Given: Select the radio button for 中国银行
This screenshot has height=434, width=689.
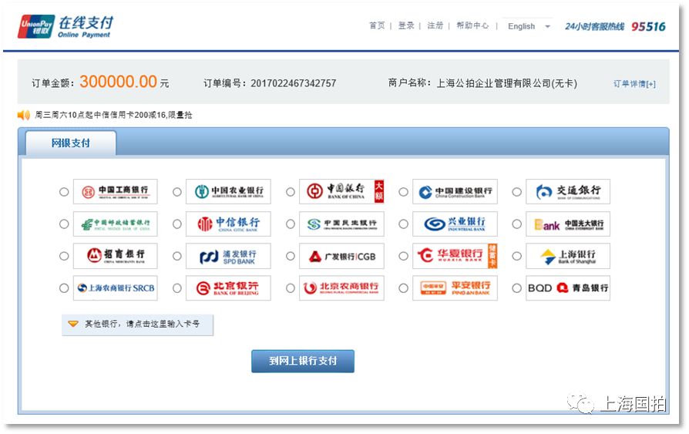Looking at the screenshot, I should pyautogui.click(x=291, y=192).
